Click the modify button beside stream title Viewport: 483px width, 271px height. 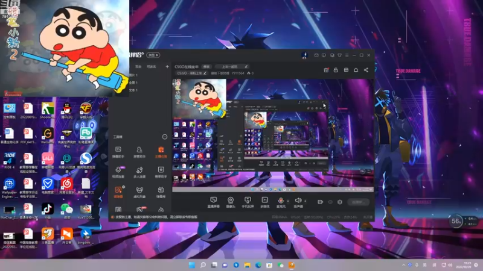[206, 67]
